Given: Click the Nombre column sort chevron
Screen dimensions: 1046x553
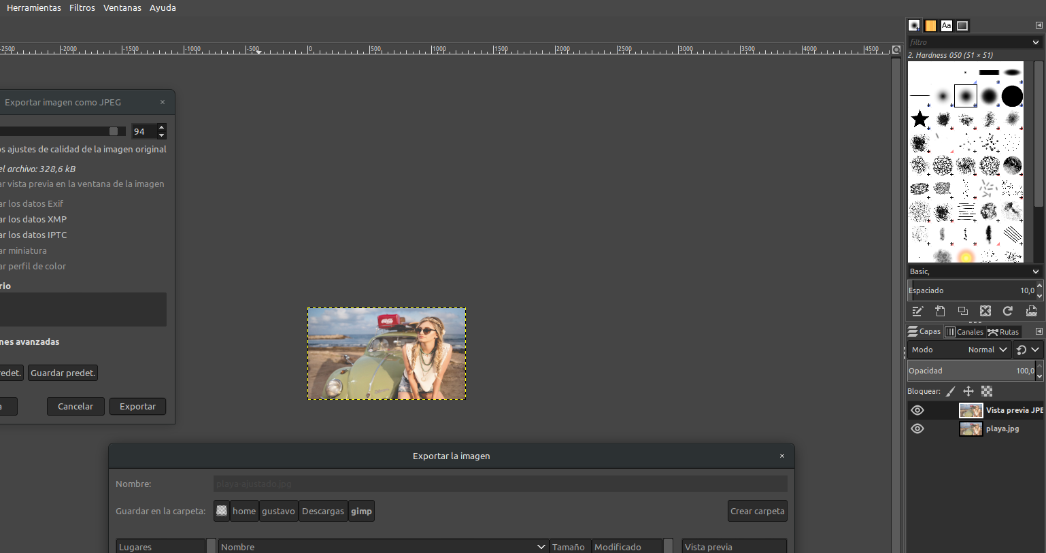Looking at the screenshot, I should click(x=541, y=547).
